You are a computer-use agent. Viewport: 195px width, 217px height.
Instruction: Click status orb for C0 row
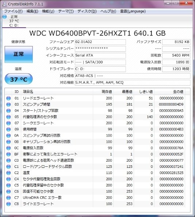(x=8, y=161)
